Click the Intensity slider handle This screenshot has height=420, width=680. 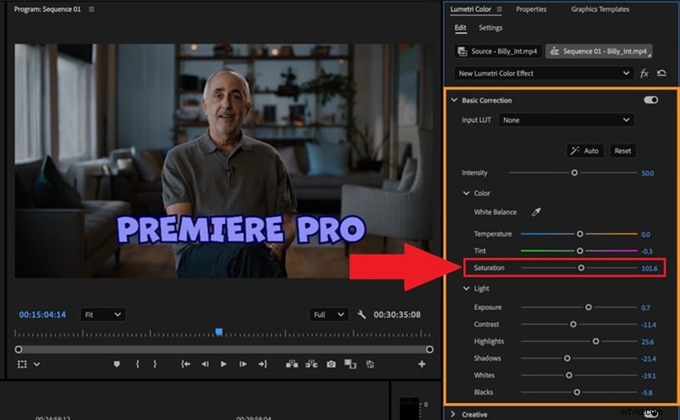tap(575, 173)
